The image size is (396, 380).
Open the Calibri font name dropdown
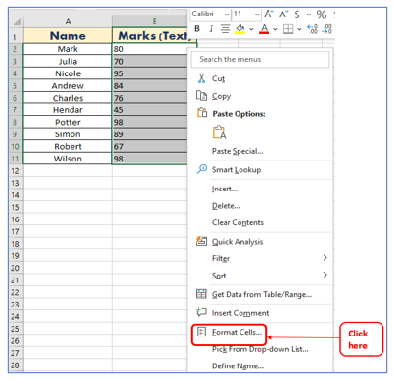coord(227,15)
